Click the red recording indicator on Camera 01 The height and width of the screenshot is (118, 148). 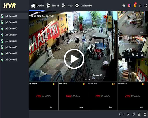(106, 17)
